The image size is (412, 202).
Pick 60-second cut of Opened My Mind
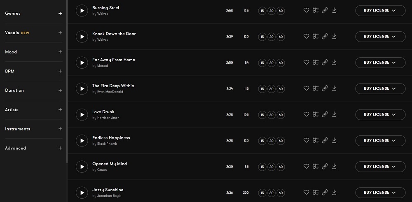click(281, 167)
